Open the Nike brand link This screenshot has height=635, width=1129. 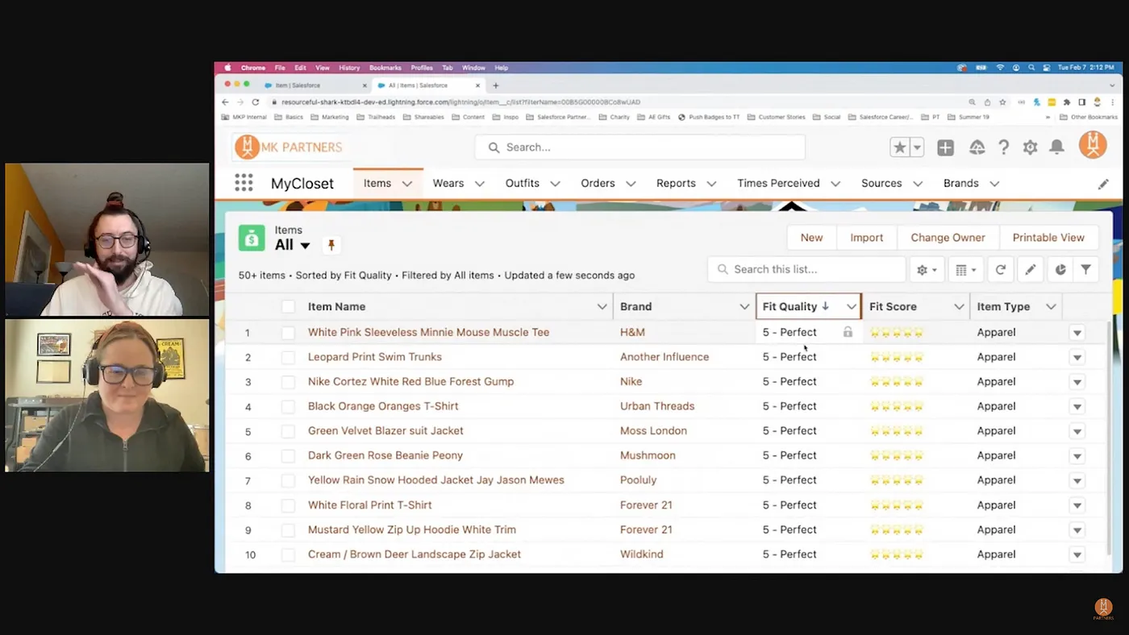click(631, 382)
